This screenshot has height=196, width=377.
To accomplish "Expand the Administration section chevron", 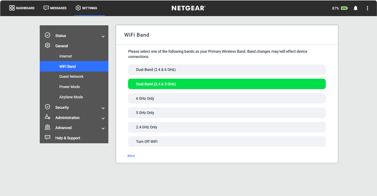I will click(103, 119).
